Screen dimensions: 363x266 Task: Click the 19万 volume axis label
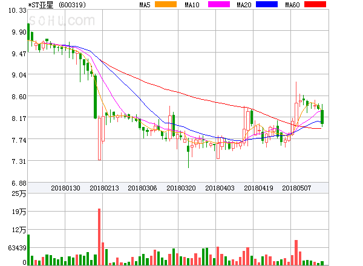tap(19, 212)
